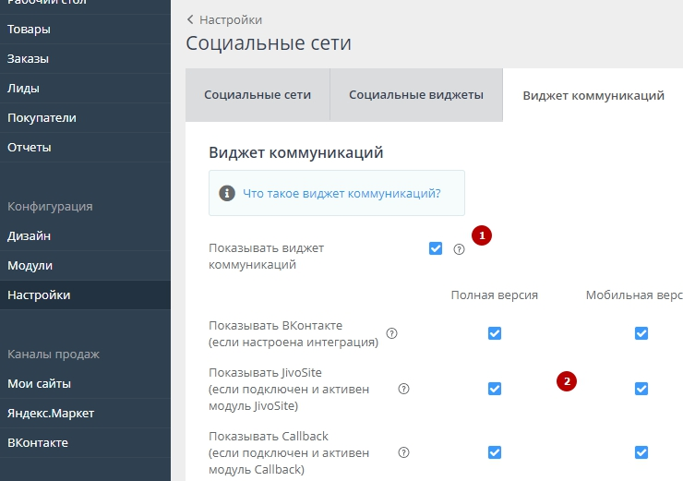Screen dimensions: 683x481
Task: Open the Социальные виджеты tab
Action: coord(416,95)
